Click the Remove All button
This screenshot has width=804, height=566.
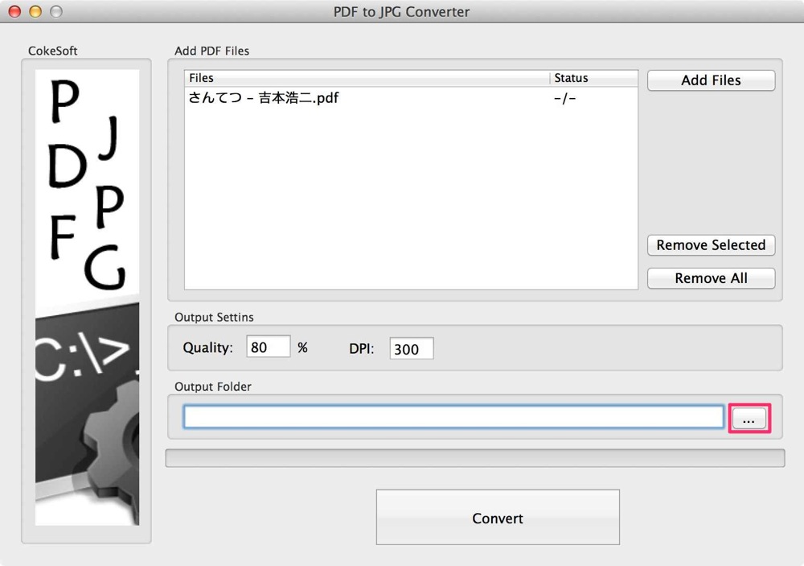711,278
